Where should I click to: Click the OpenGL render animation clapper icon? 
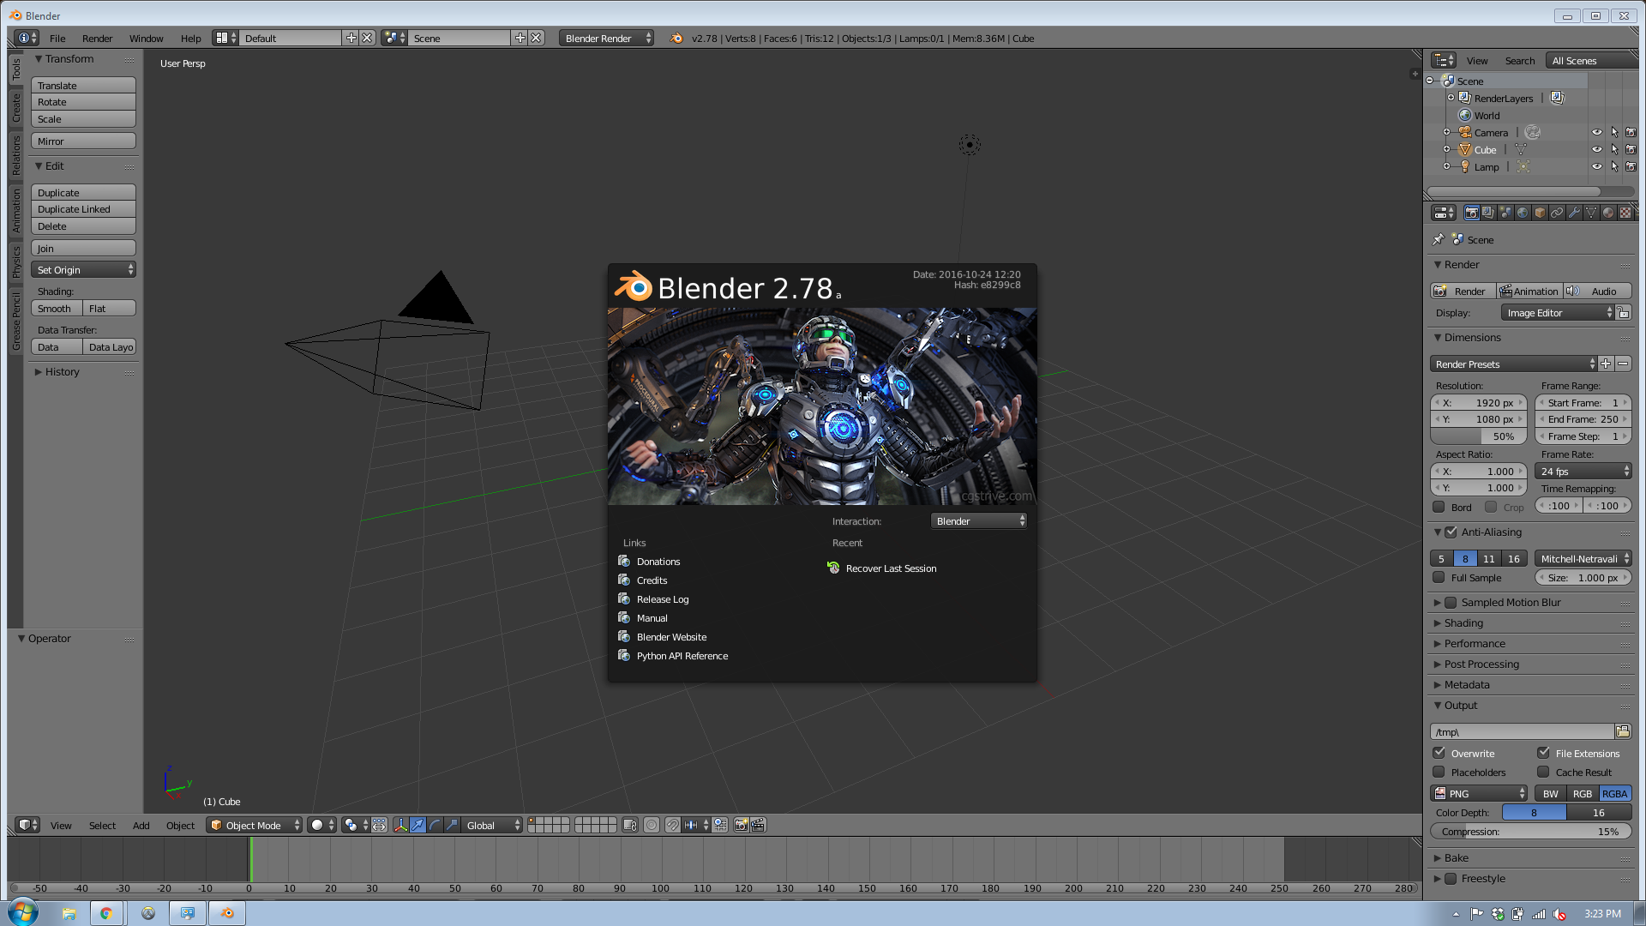click(758, 825)
